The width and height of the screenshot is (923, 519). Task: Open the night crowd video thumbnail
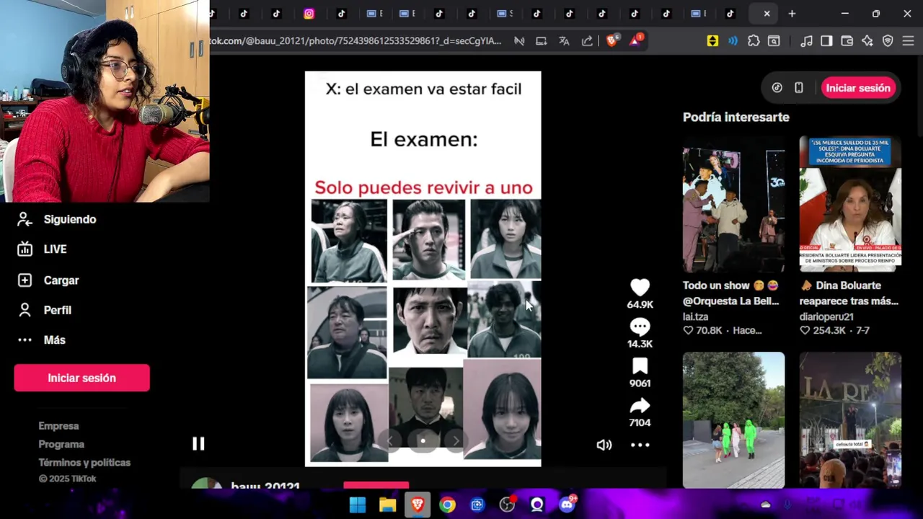[850, 420]
